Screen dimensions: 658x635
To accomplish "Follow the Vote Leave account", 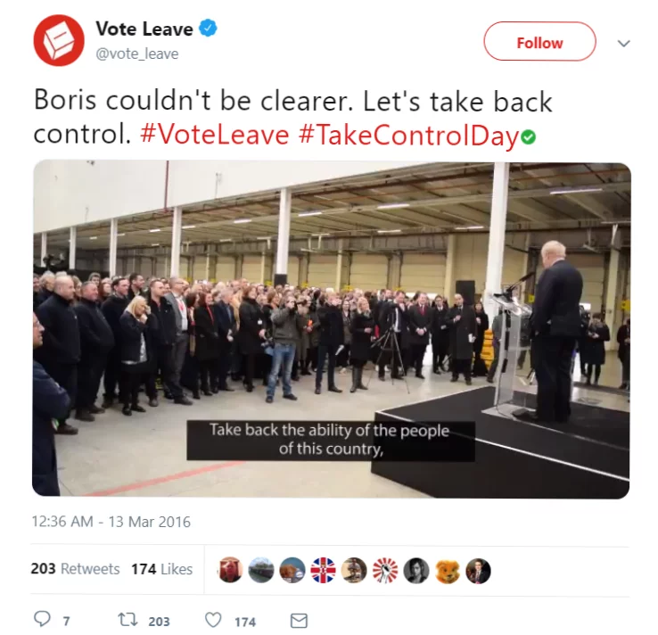I will click(x=539, y=42).
